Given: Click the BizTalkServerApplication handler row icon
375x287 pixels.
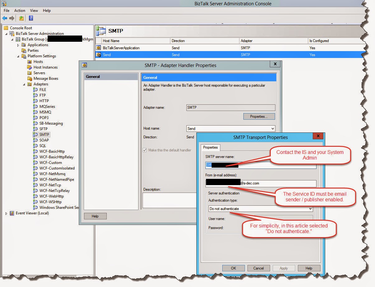Looking at the screenshot, I should (x=99, y=48).
